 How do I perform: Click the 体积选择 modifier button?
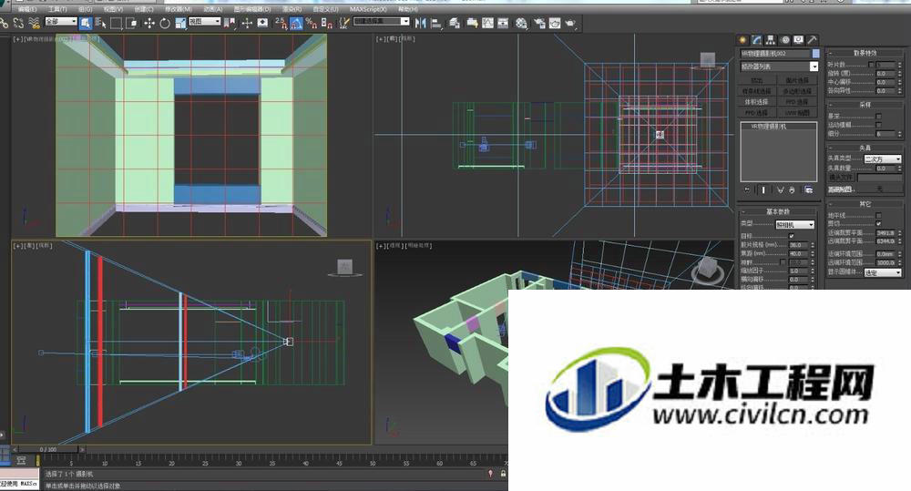(757, 102)
